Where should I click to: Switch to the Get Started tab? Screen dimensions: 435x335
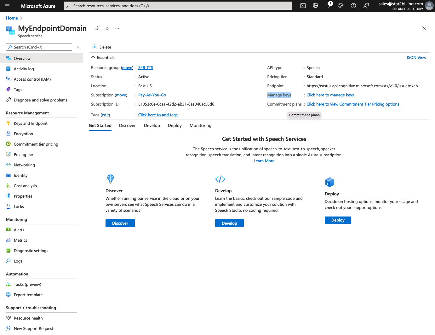tap(100, 125)
